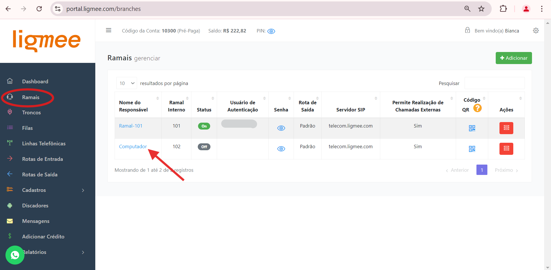Image resolution: width=551 pixels, height=270 pixels.
Task: Open settings gear in top header
Action: coord(536,30)
